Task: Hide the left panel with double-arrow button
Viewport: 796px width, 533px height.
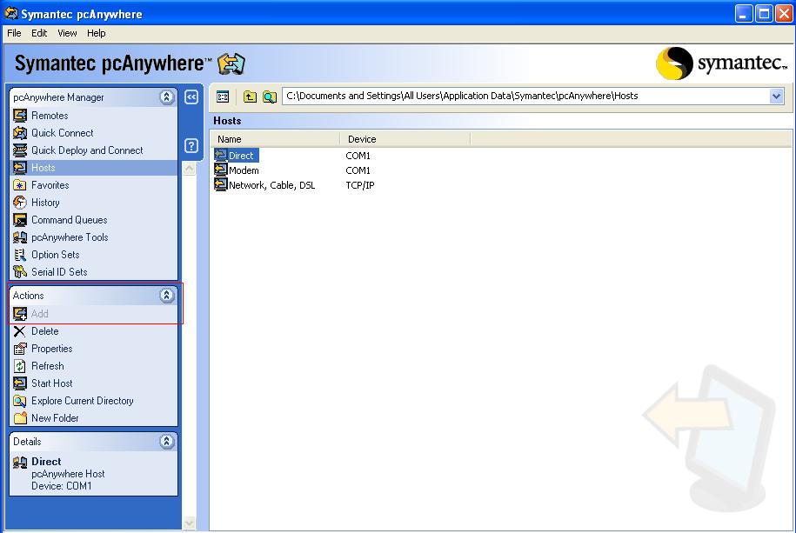Action: 191,97
